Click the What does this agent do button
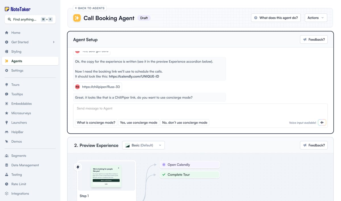341x201 pixels. click(276, 18)
